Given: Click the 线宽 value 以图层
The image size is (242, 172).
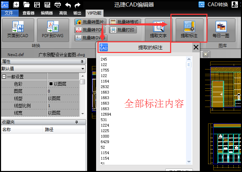Looking at the screenshot, I should pyautogui.click(x=63, y=113).
